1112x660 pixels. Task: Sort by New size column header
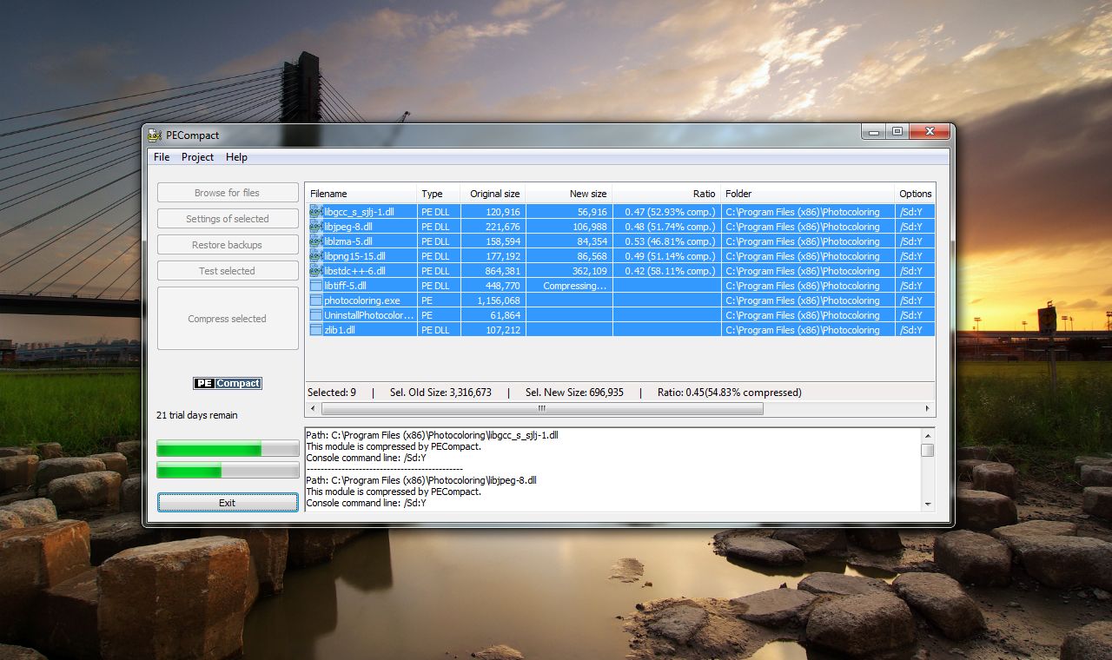569,194
